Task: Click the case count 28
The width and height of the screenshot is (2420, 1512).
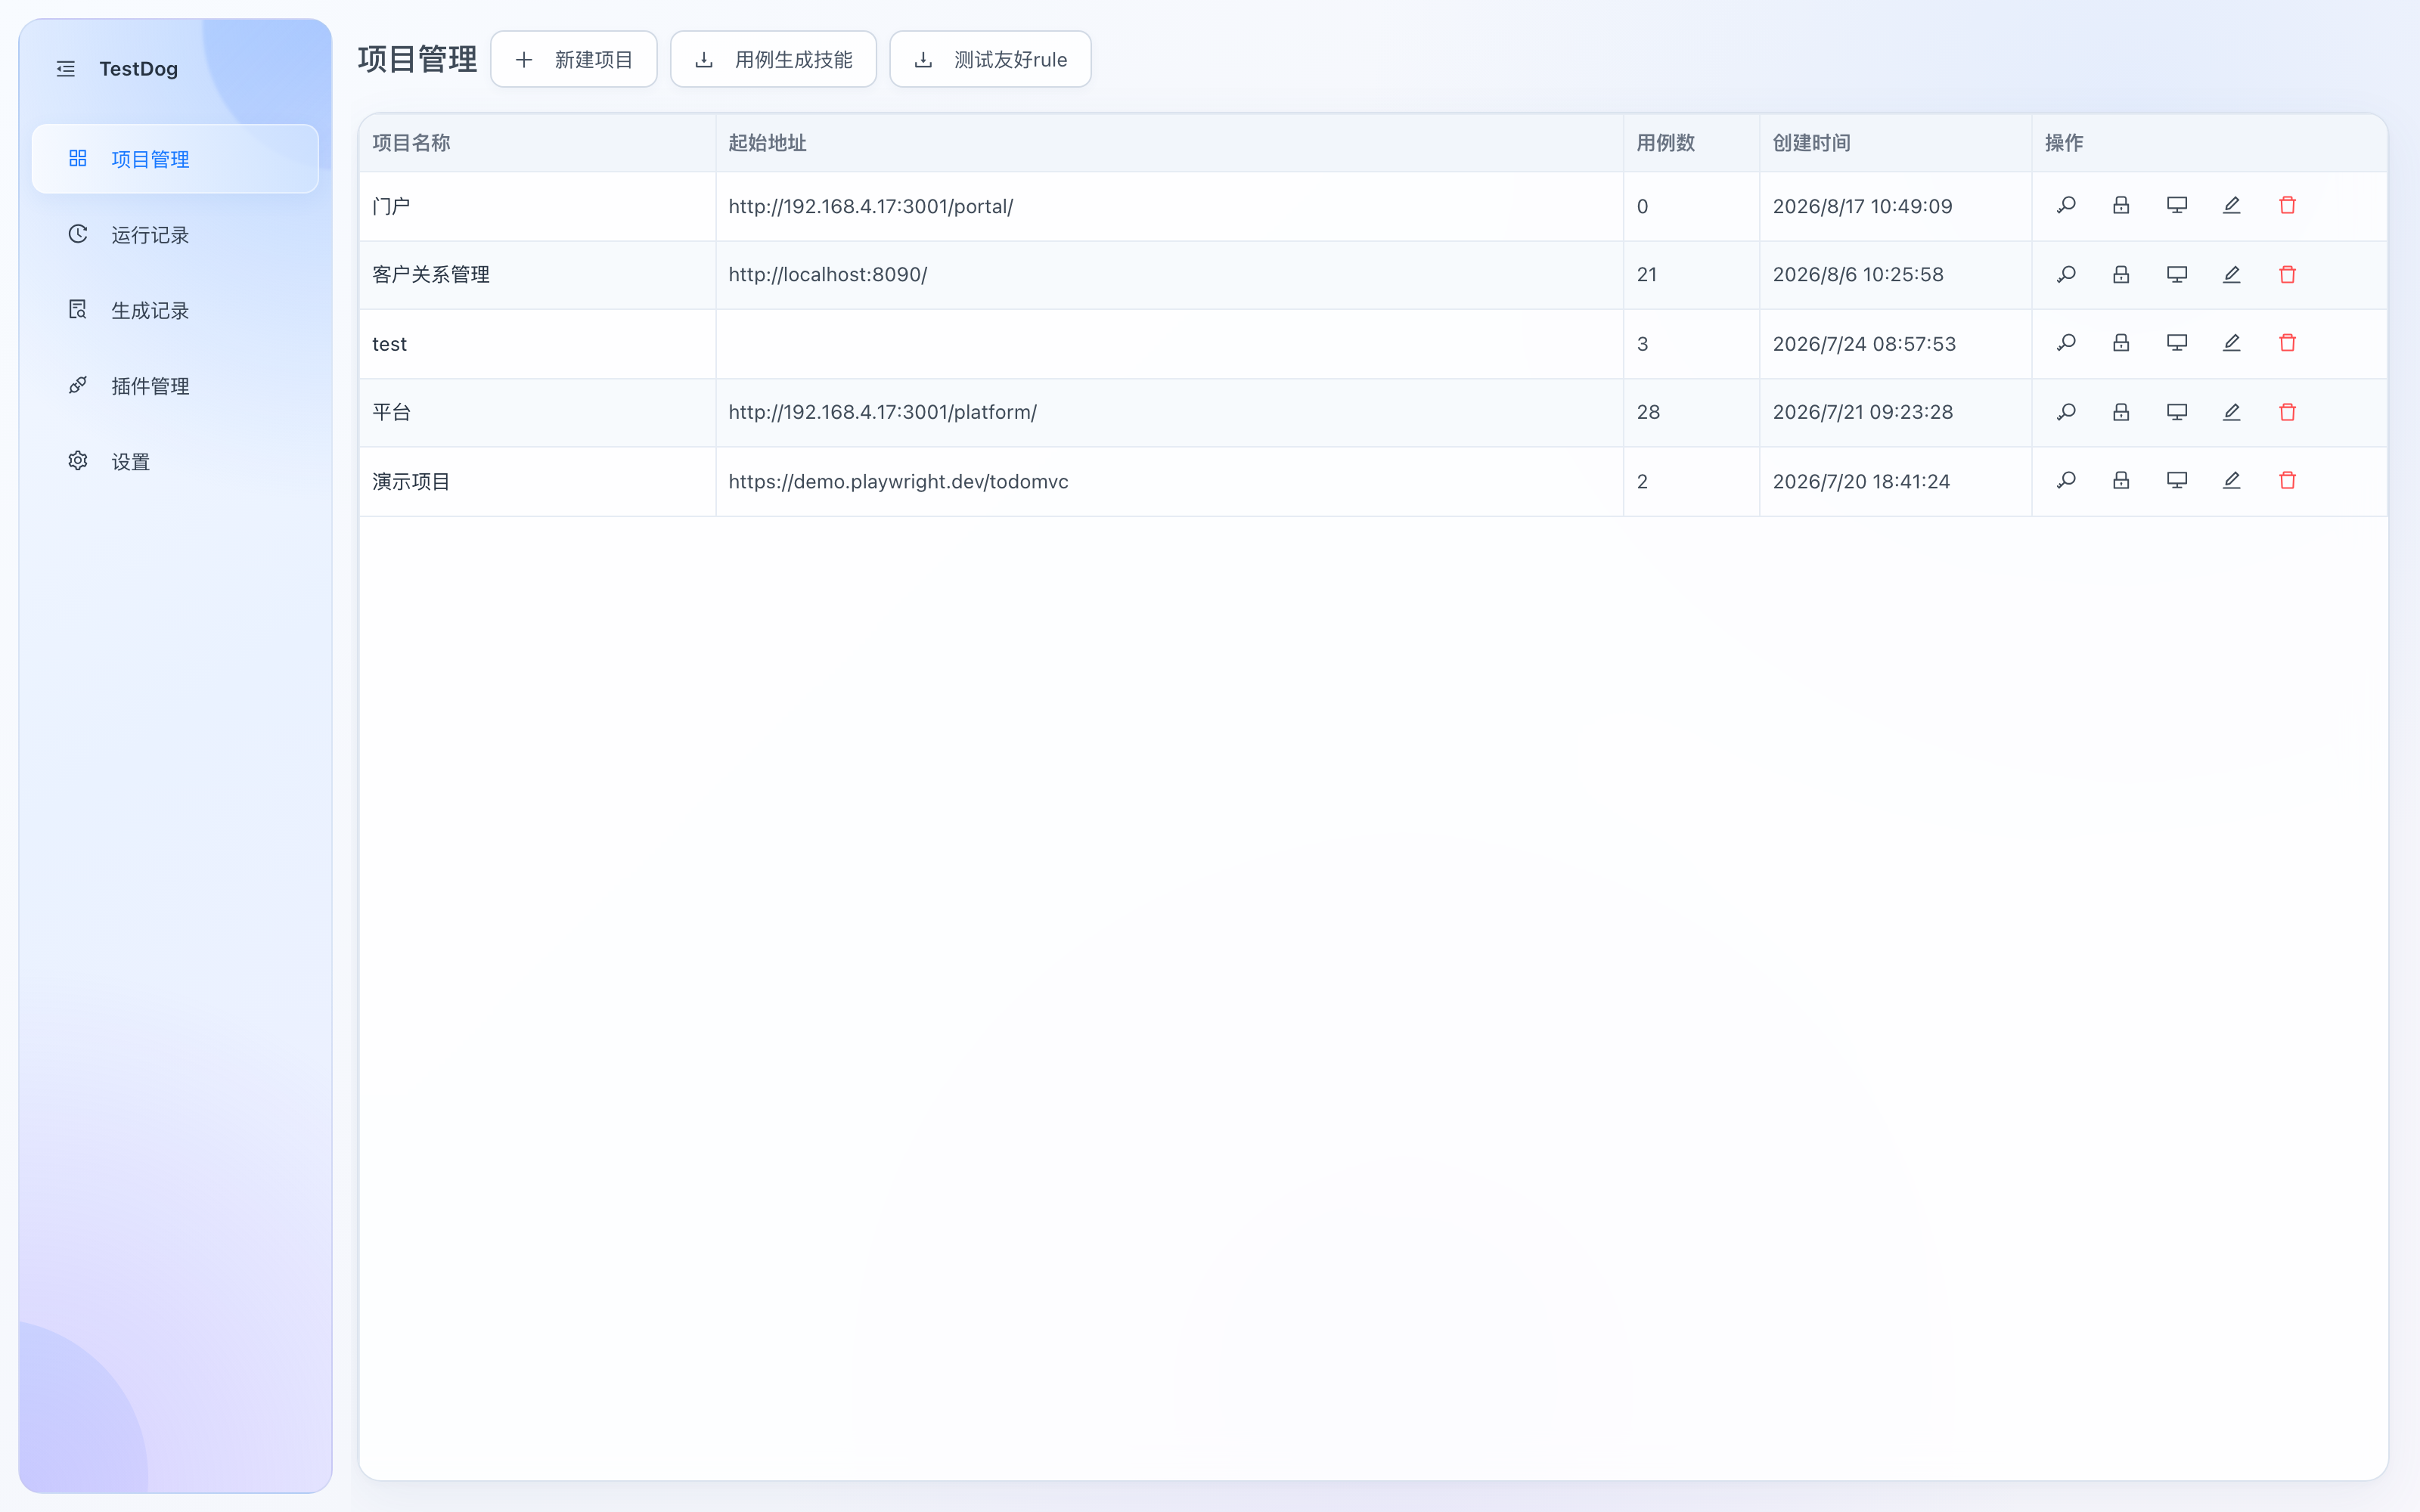Action: (x=1648, y=412)
